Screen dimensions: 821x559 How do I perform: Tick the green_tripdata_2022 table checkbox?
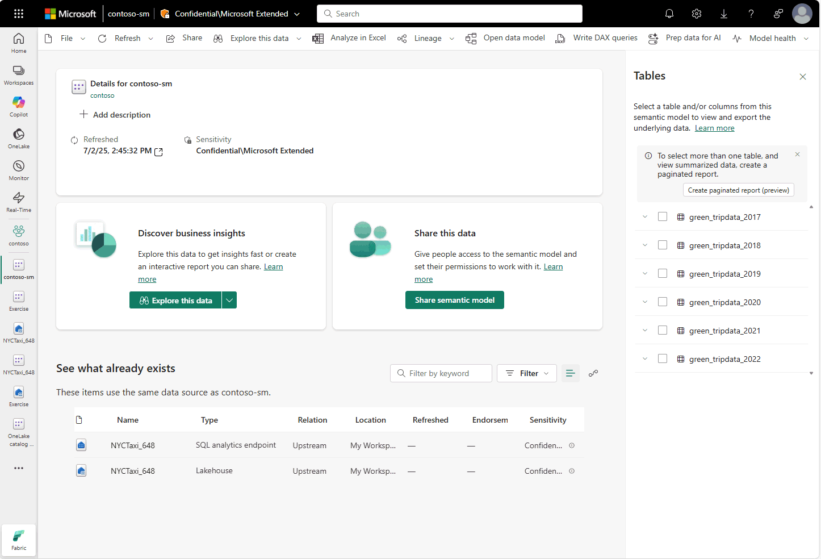point(663,359)
